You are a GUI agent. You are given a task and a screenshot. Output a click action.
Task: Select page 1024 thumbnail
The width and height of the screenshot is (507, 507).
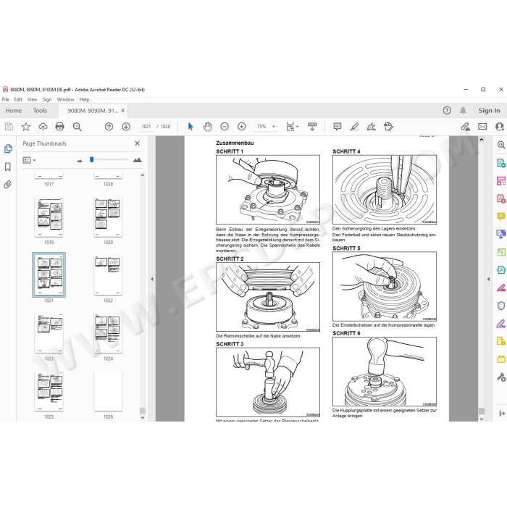tap(108, 333)
